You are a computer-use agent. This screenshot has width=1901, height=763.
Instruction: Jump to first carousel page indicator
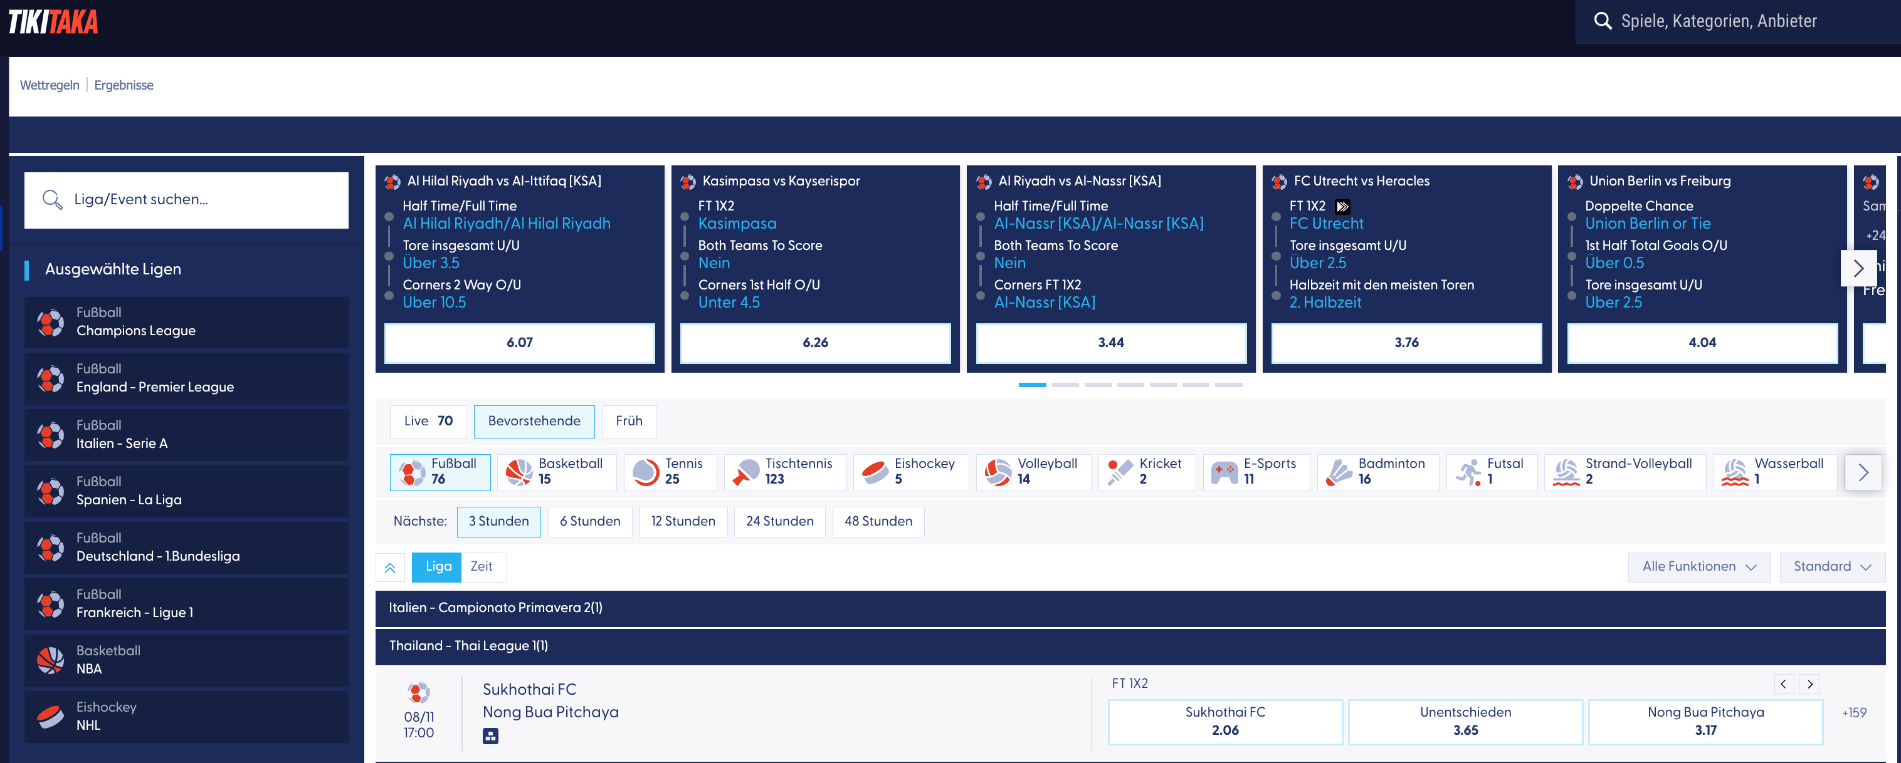click(1031, 385)
